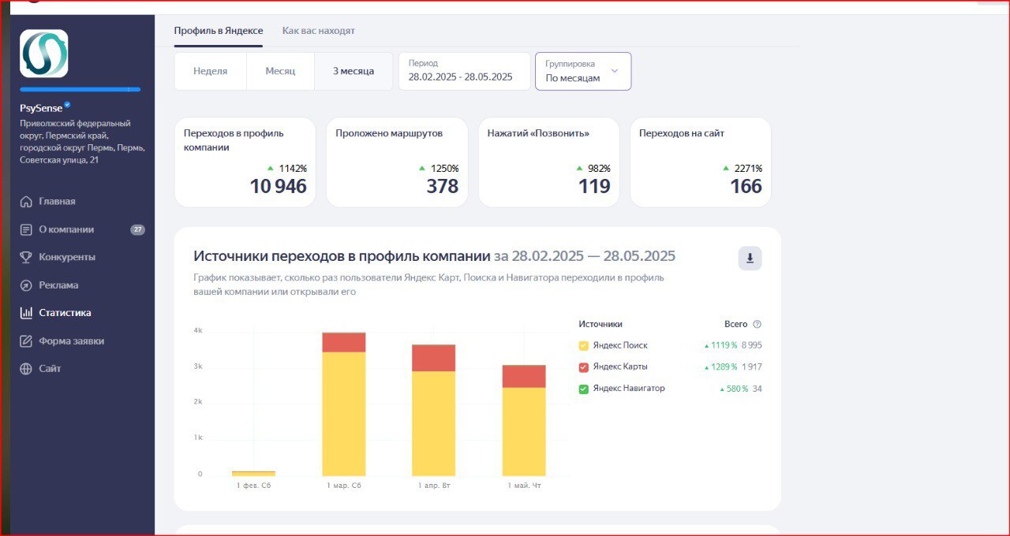Click the Источники legend heading
The image size is (1010, 536).
[x=600, y=324]
